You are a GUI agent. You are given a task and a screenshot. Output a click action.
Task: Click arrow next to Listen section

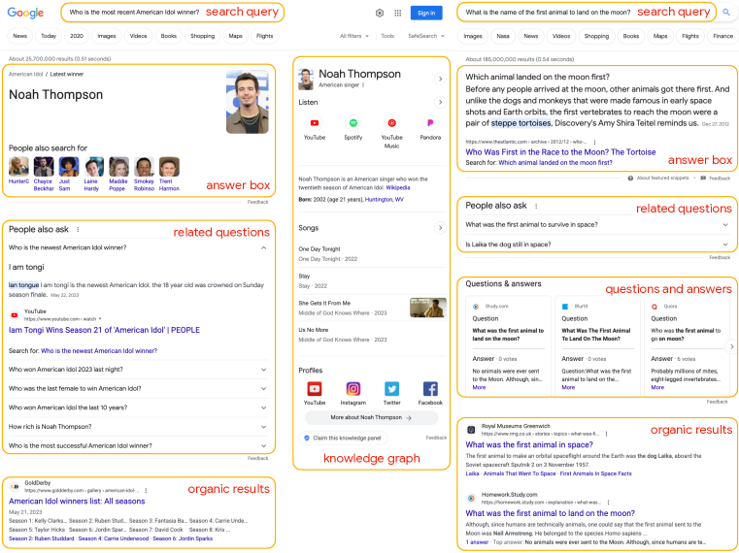click(x=440, y=102)
